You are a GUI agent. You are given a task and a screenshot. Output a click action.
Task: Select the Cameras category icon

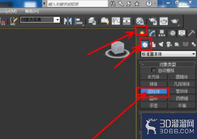pyautogui.click(x=169, y=45)
